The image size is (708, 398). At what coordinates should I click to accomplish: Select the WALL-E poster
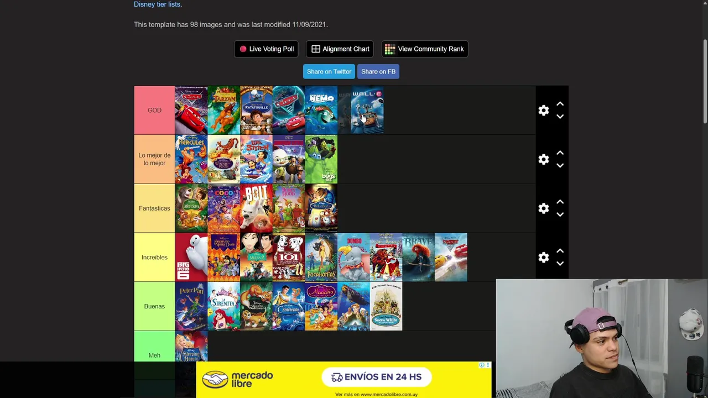pos(367,110)
